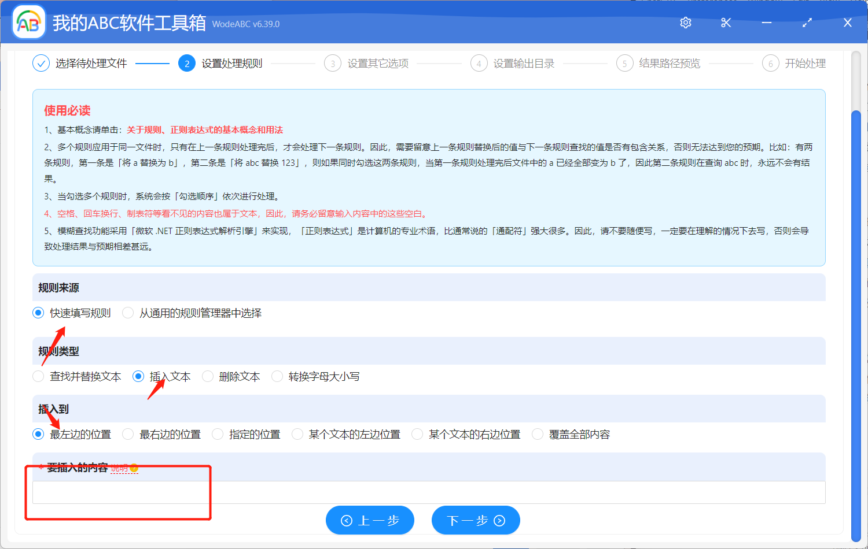Click the scissors icon in the title bar

(726, 22)
